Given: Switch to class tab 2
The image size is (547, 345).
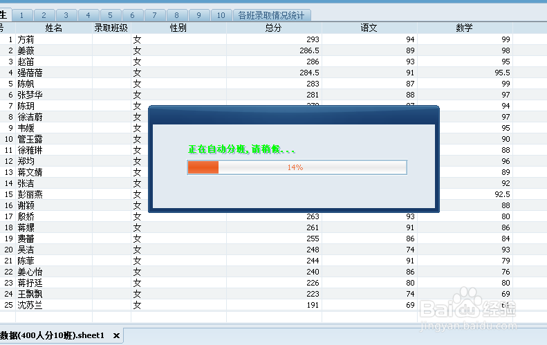Looking at the screenshot, I should pyautogui.click(x=44, y=15).
